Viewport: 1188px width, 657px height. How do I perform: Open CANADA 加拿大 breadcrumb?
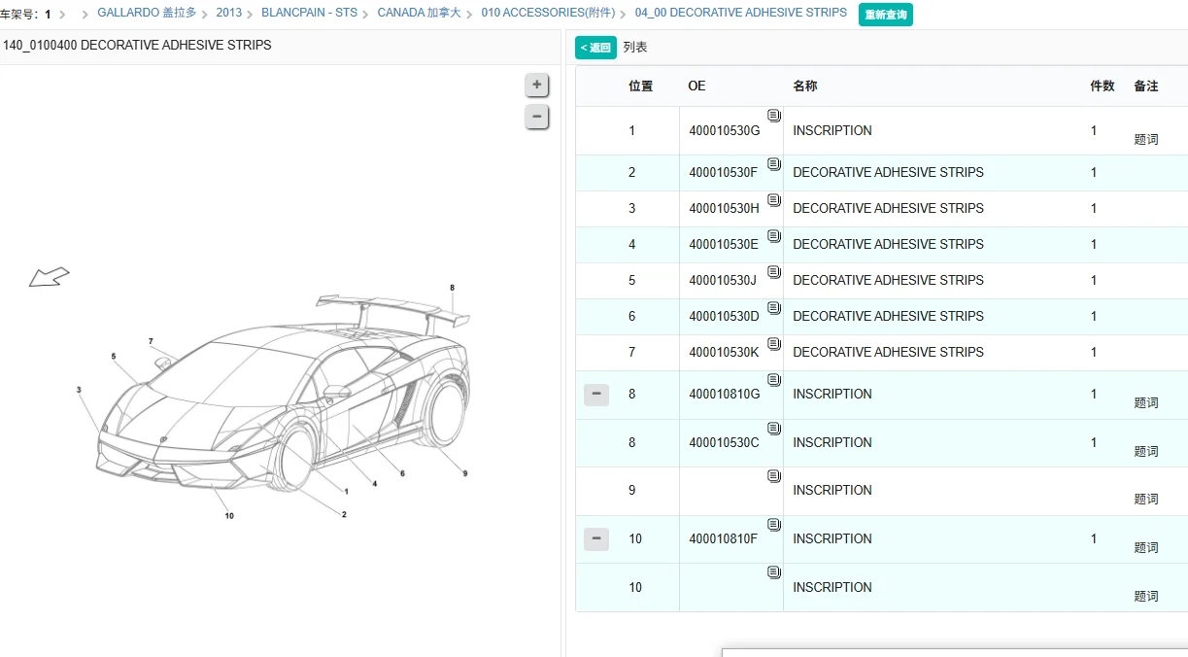click(419, 13)
